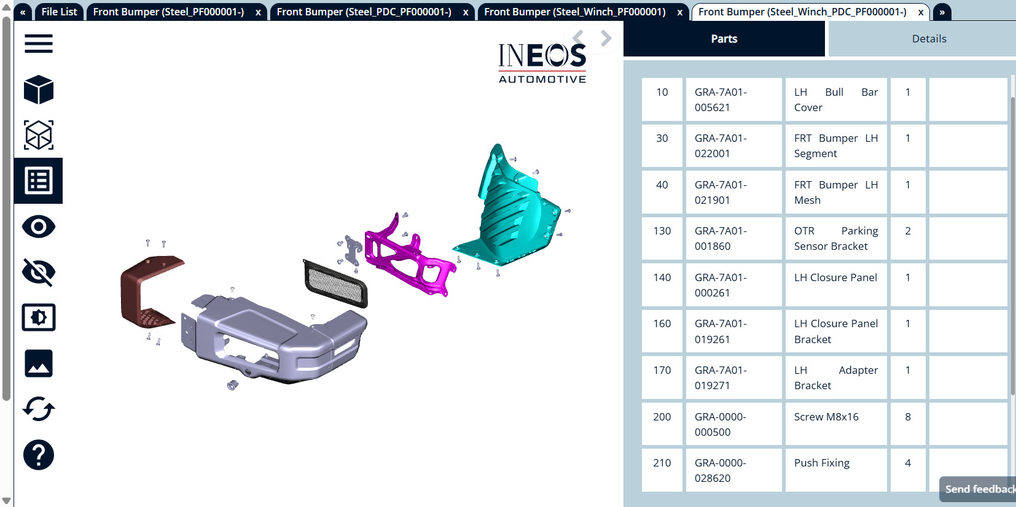Click the parts list vertical scrollbar
The image size is (1016, 507).
(x=1012, y=246)
